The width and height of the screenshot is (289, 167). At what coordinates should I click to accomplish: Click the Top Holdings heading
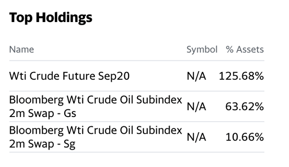[51, 18]
